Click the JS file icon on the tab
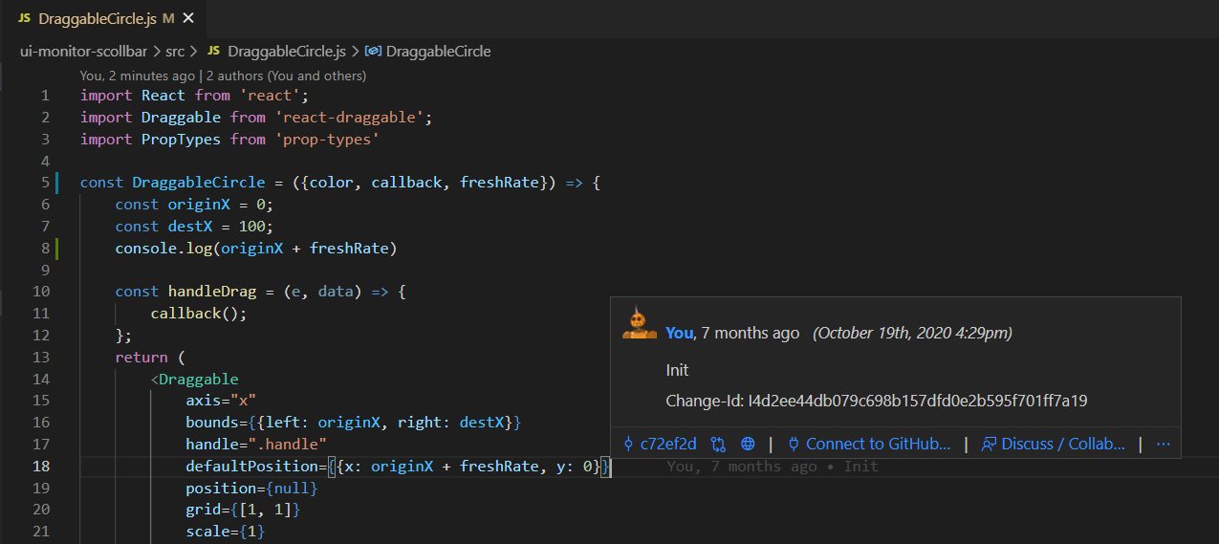Viewport: 1219px width, 544px height. [24, 18]
